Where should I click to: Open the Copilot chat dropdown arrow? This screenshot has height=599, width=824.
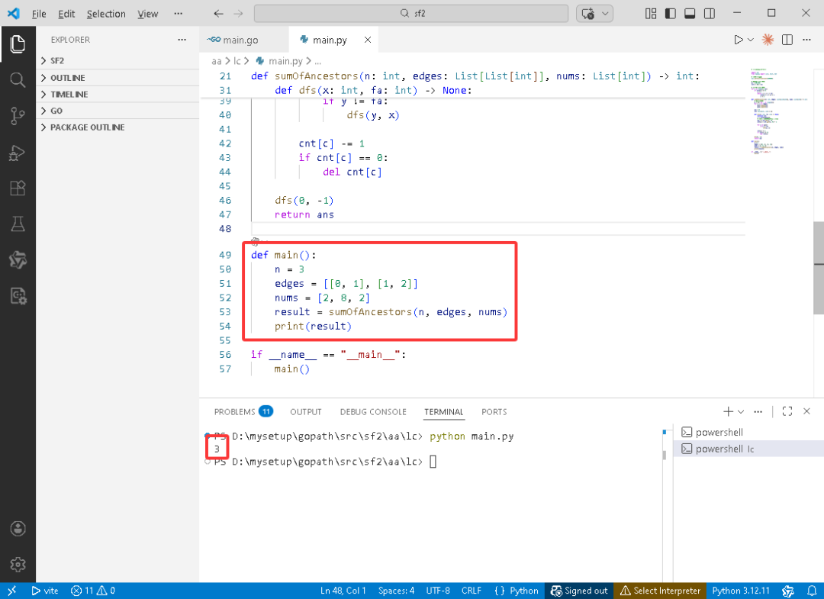pos(605,14)
